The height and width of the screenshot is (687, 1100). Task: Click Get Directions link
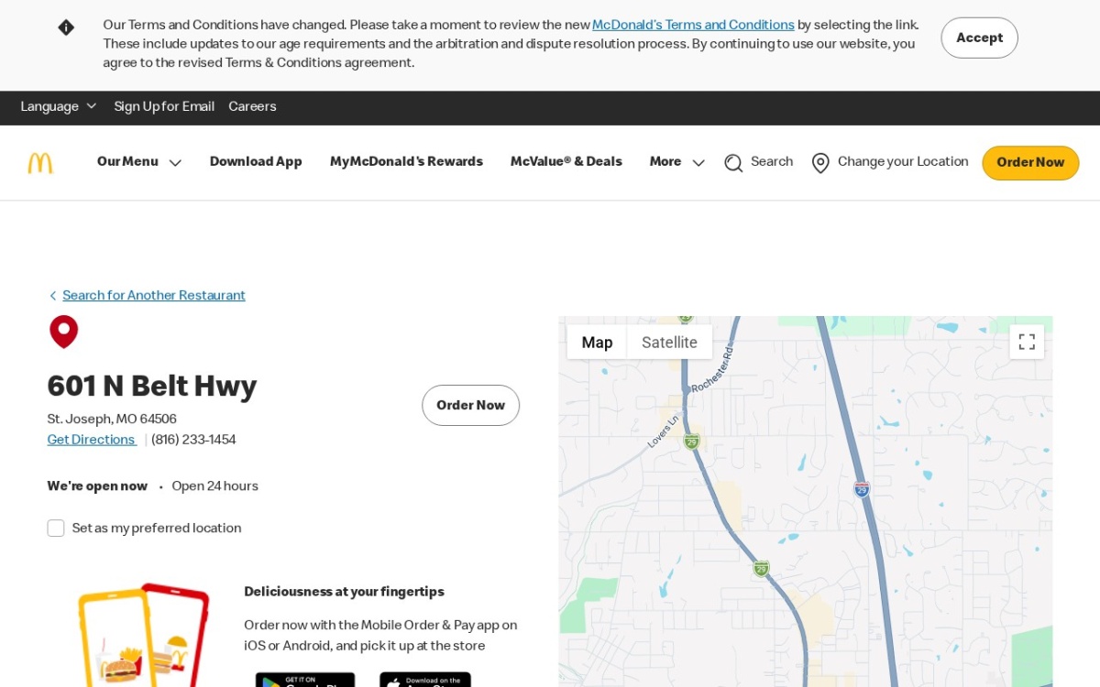click(91, 440)
